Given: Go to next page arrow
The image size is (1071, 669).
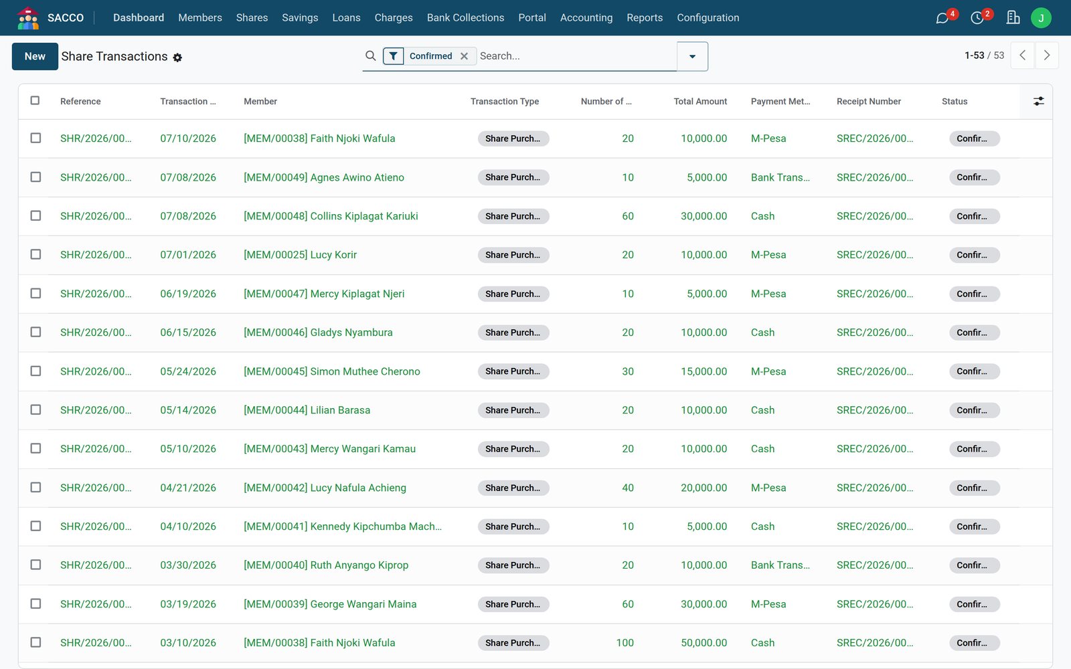Looking at the screenshot, I should click(x=1046, y=56).
